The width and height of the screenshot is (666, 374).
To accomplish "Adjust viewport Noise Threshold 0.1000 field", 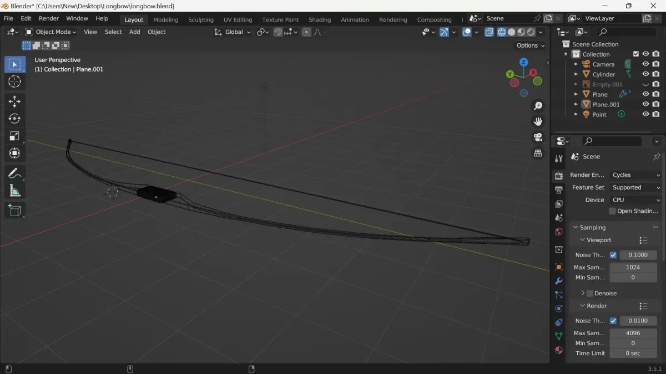I will click(638, 255).
